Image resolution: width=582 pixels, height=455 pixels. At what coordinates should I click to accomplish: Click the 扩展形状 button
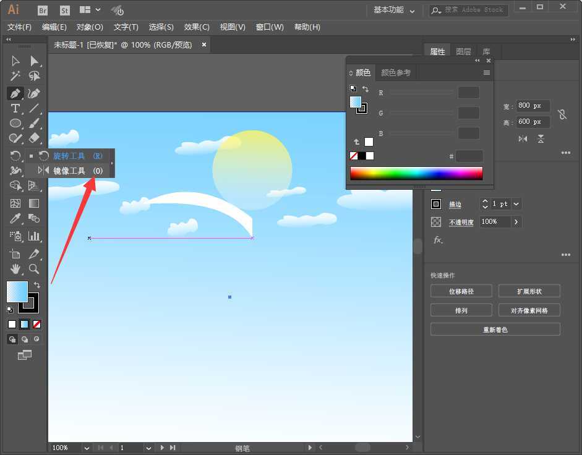click(x=529, y=291)
